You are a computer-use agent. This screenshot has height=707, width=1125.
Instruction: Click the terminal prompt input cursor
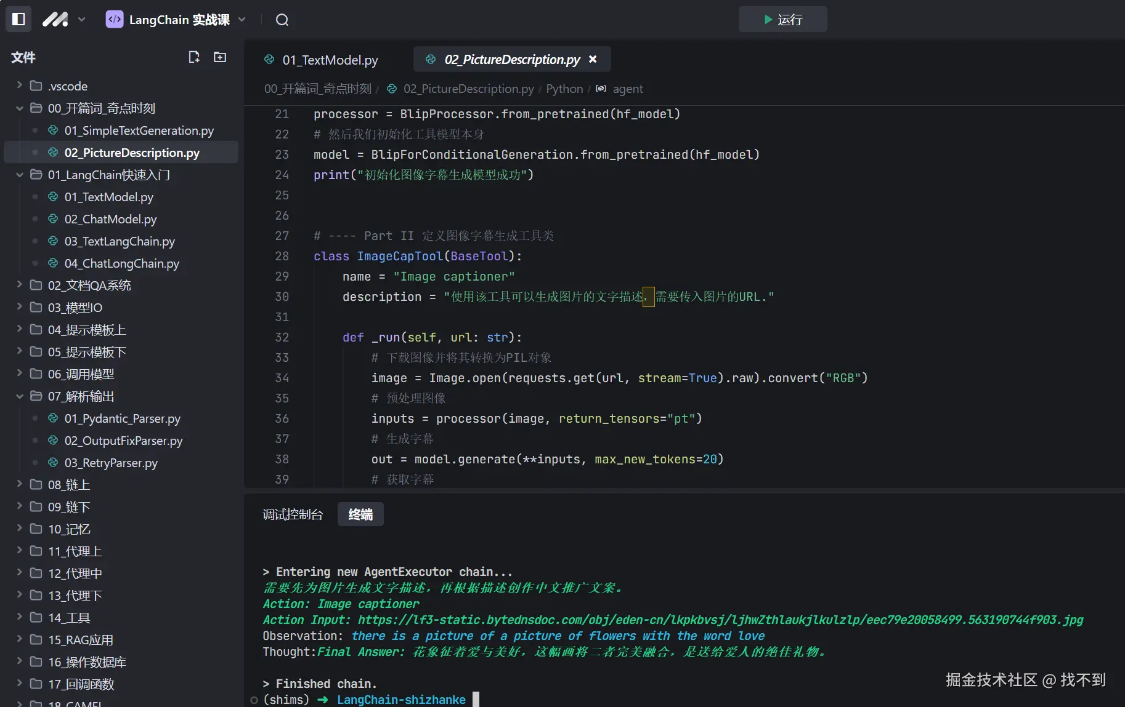476,700
